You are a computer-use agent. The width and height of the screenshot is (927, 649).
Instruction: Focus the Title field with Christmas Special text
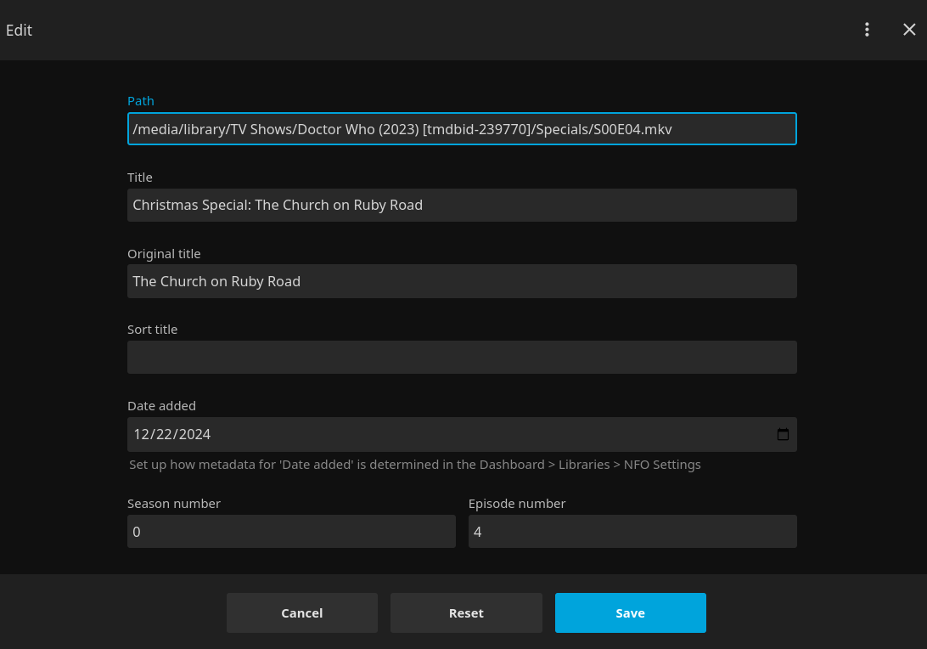[x=462, y=205]
